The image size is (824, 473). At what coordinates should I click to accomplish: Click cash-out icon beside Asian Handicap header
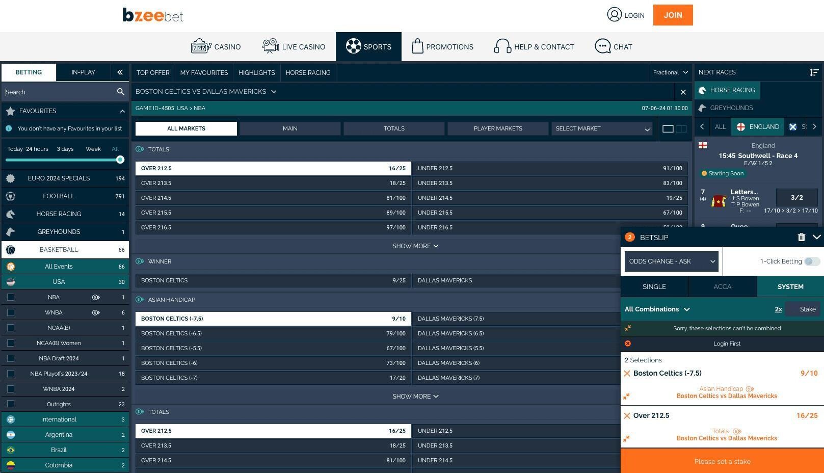pyautogui.click(x=140, y=300)
